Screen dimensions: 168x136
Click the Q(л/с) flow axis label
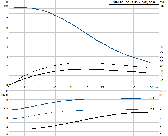tap(154, 88)
